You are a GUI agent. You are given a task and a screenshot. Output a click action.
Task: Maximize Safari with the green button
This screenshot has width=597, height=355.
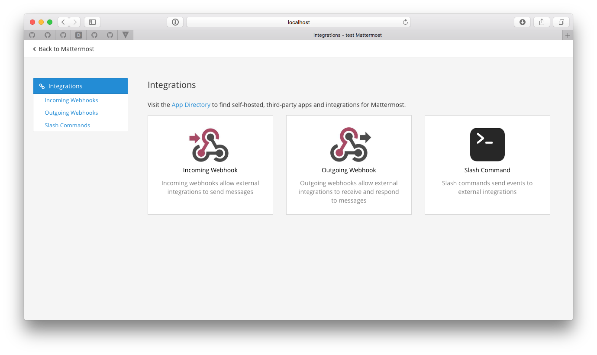50,22
